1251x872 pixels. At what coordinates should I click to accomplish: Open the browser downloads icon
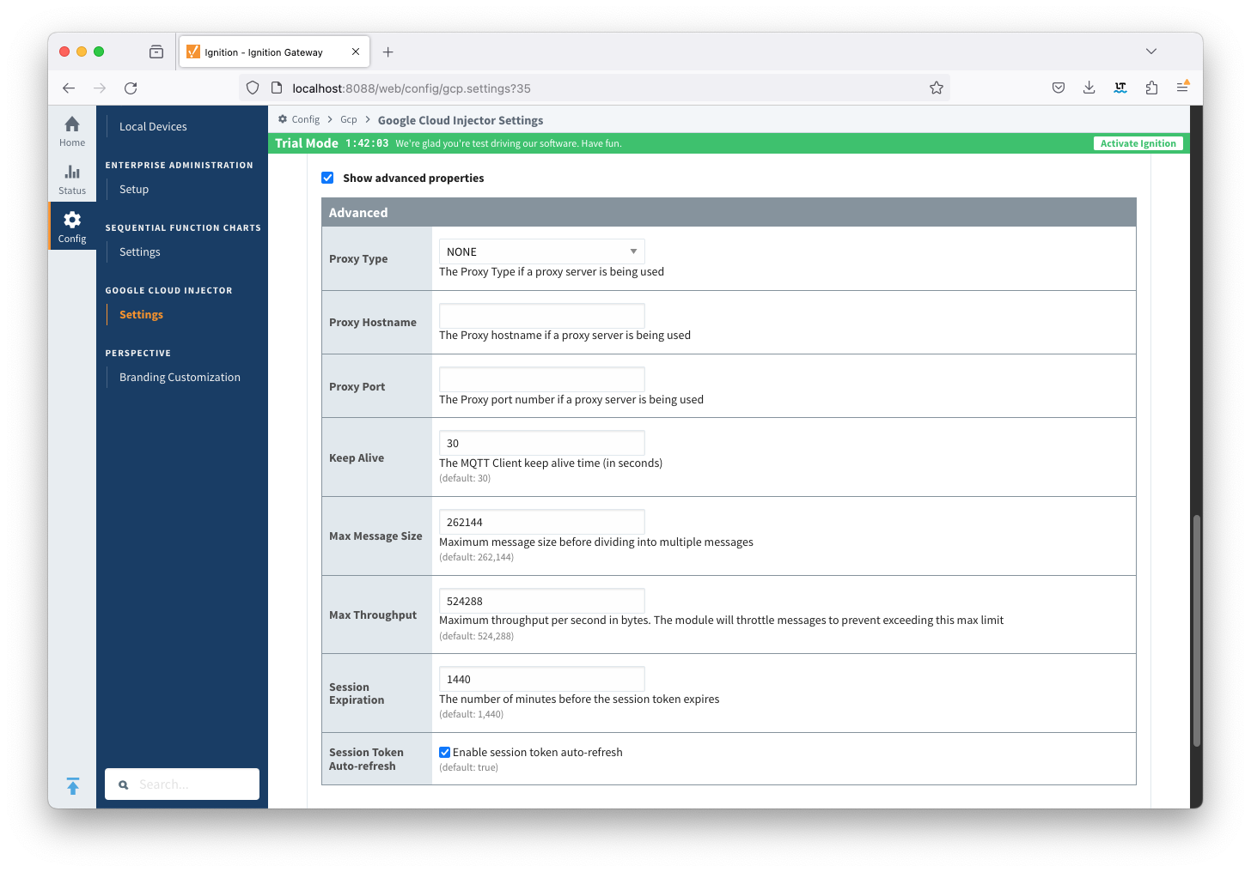(1089, 88)
